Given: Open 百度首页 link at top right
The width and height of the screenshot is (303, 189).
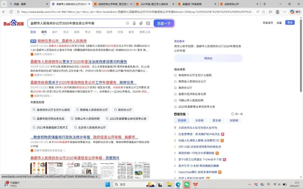Looking at the screenshot, I should click(x=268, y=23).
